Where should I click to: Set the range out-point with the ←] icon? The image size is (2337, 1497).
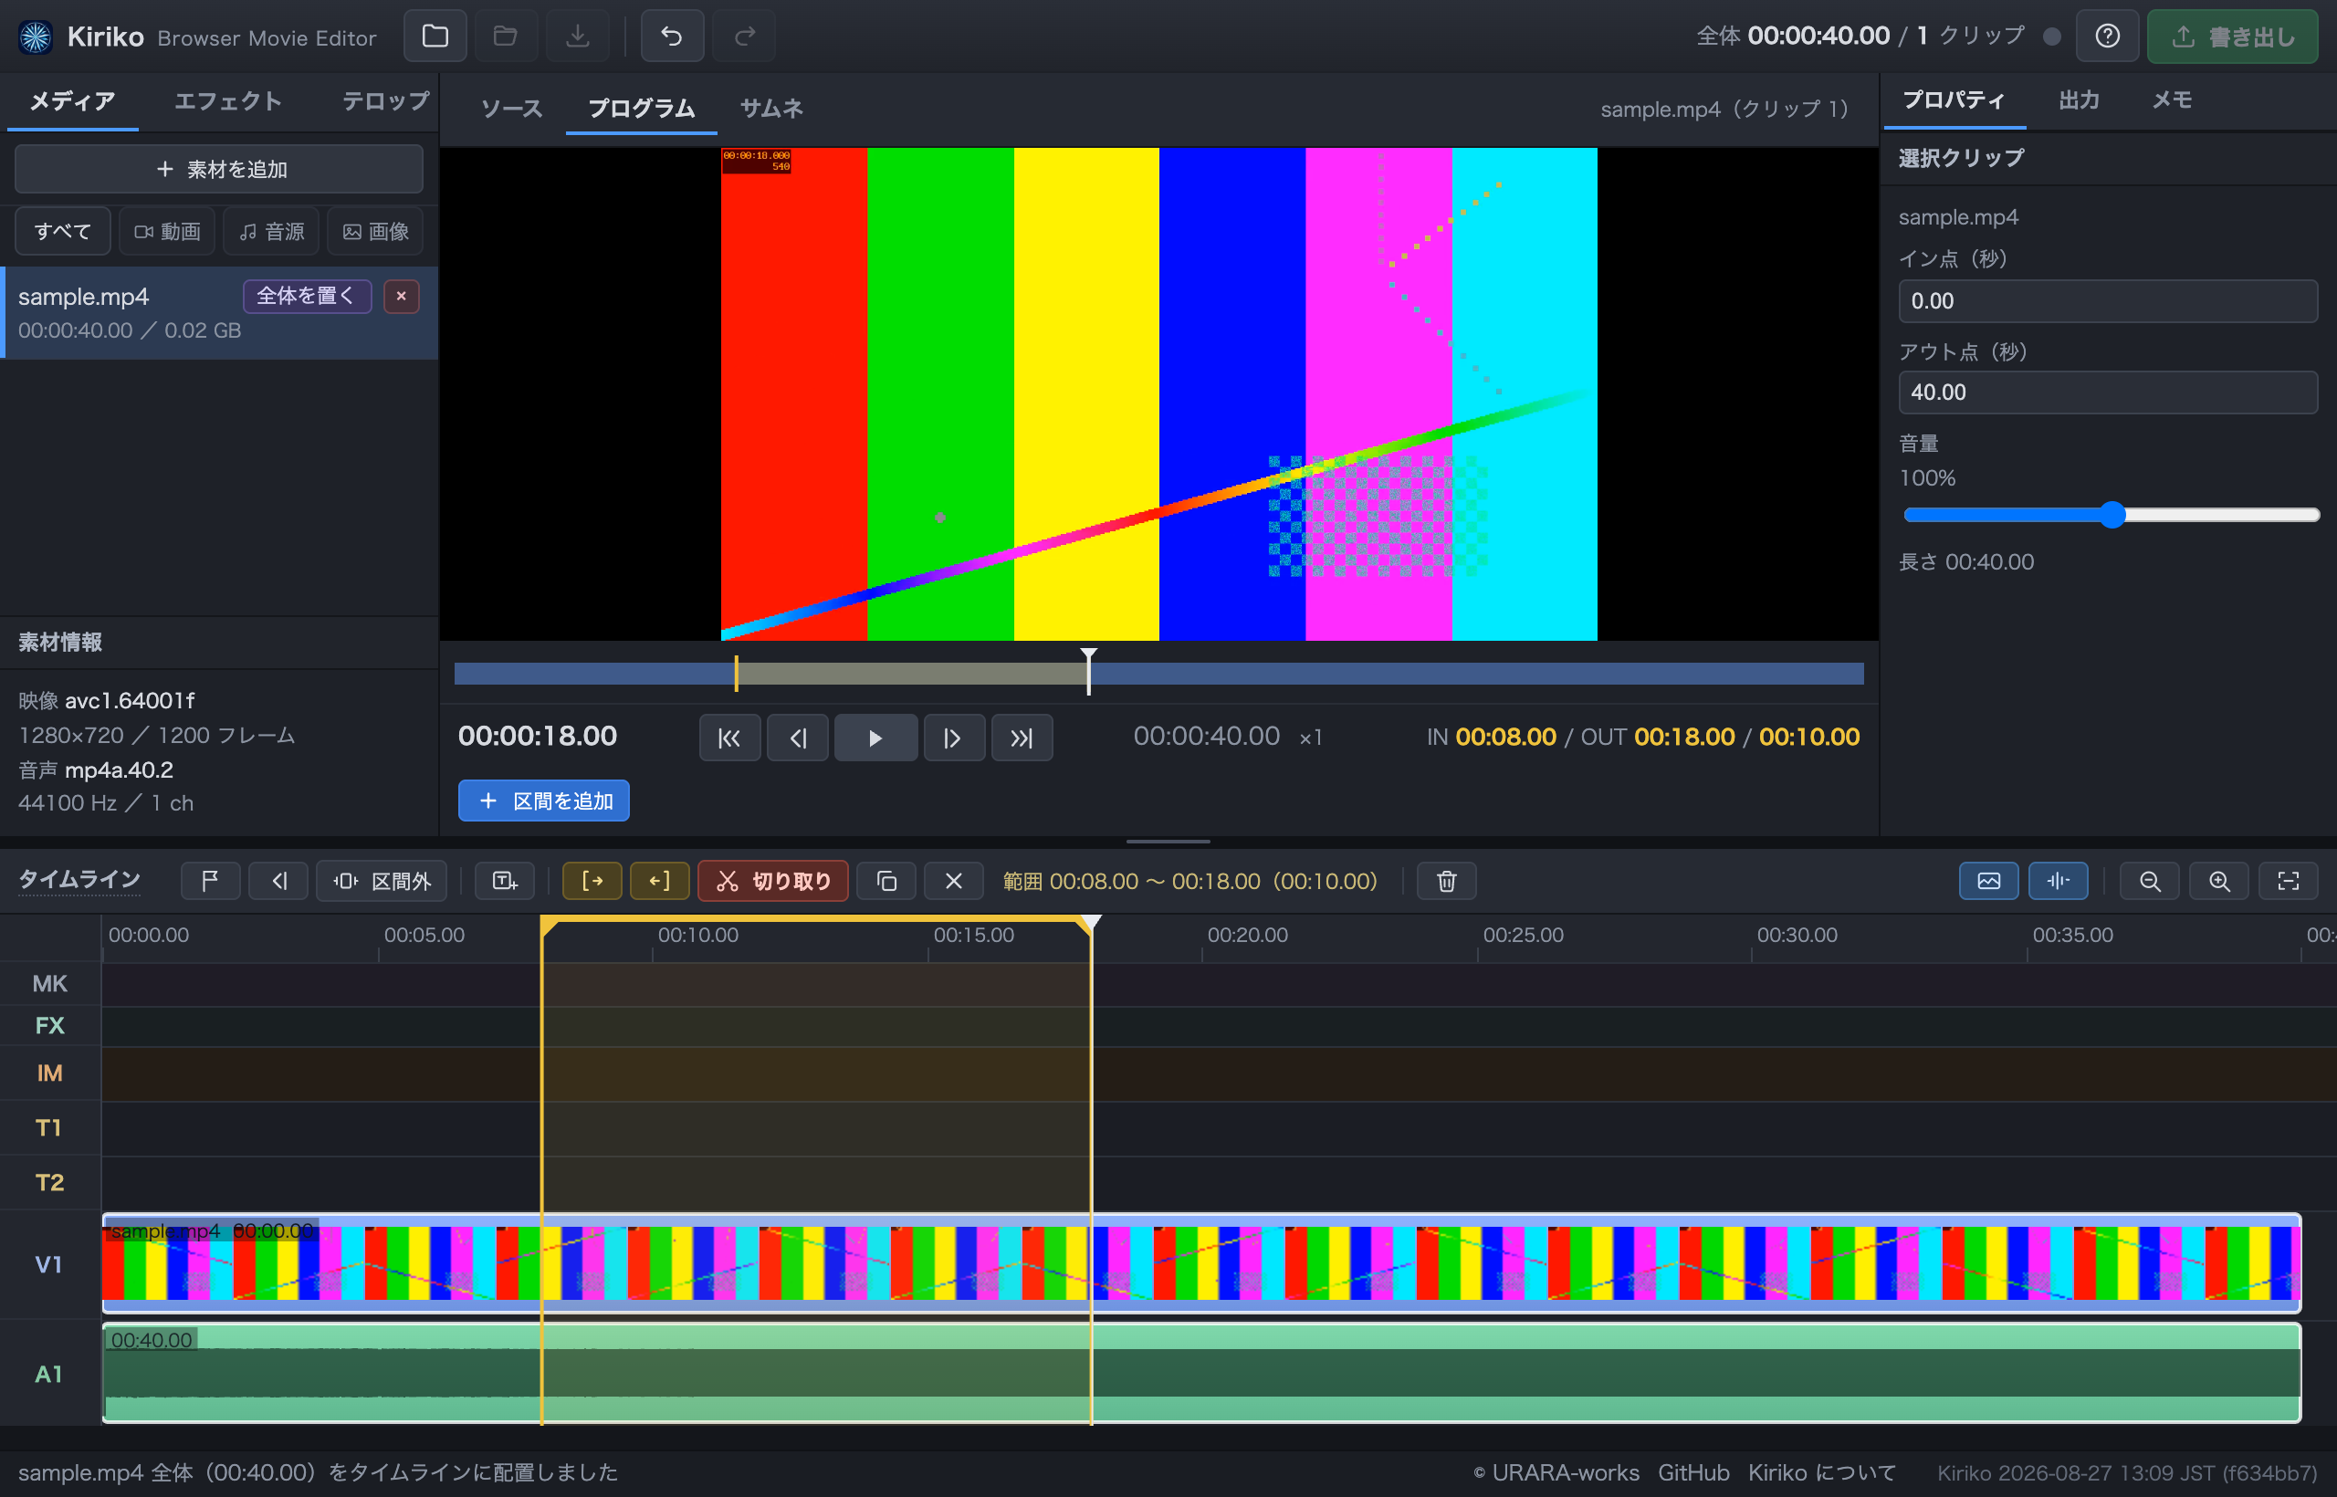(x=660, y=881)
